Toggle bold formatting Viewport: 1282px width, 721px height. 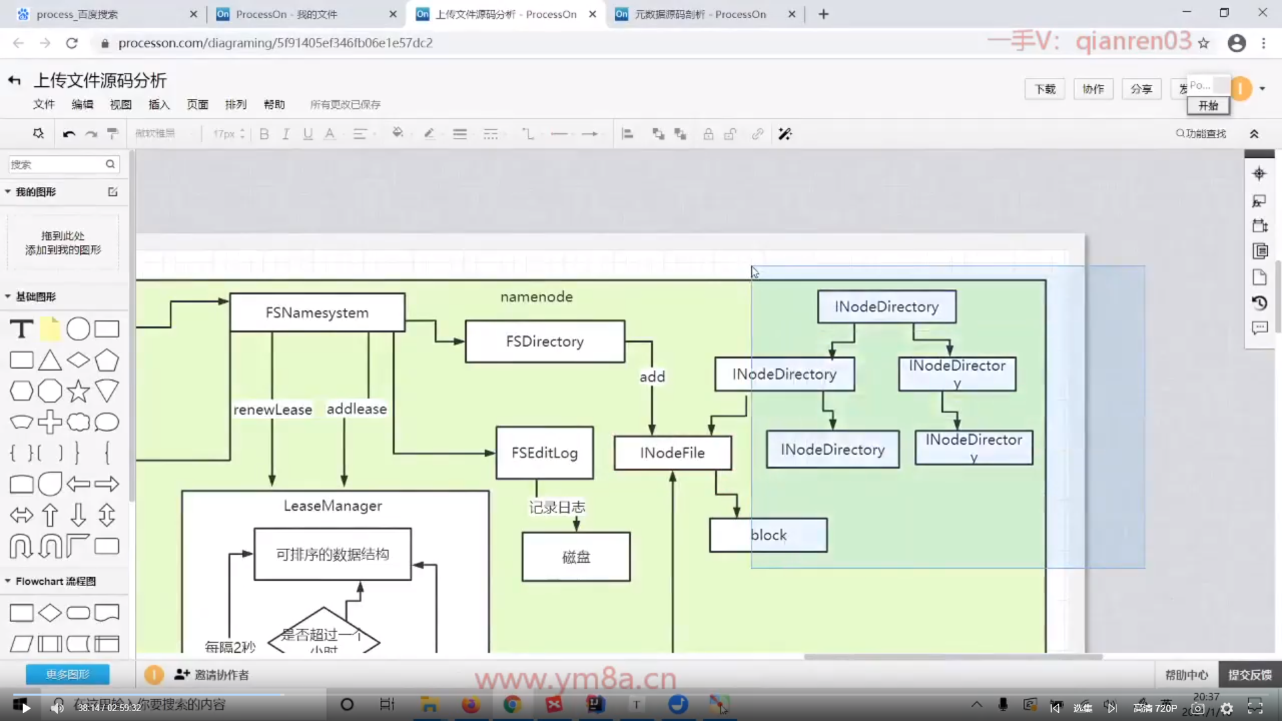264,134
